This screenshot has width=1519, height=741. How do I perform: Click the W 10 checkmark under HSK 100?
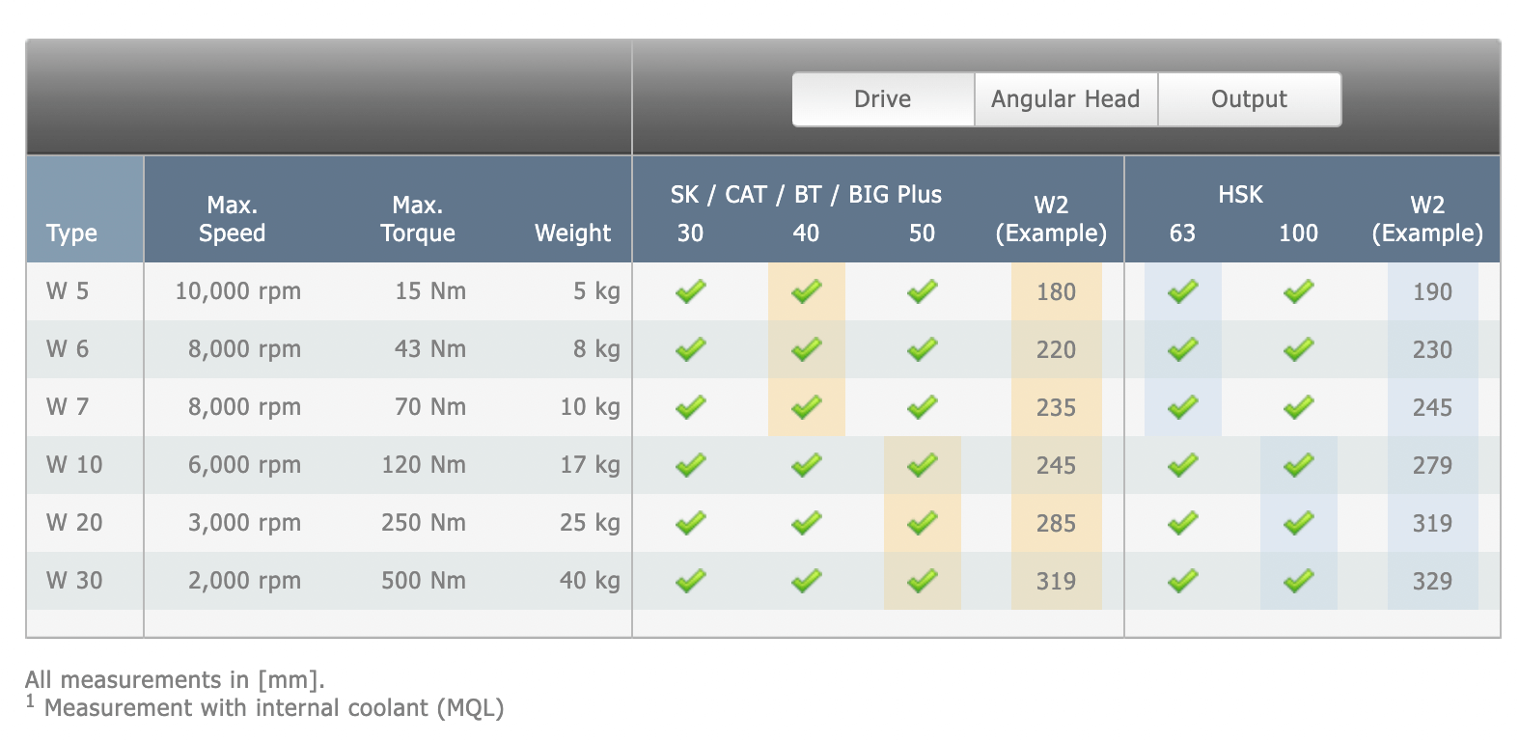tap(1299, 465)
